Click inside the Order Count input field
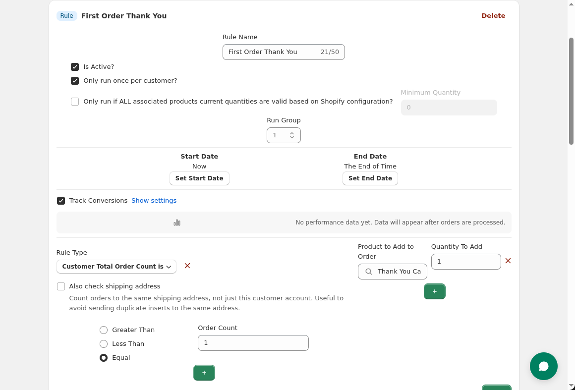Image resolution: width=575 pixels, height=390 pixels. tap(253, 342)
